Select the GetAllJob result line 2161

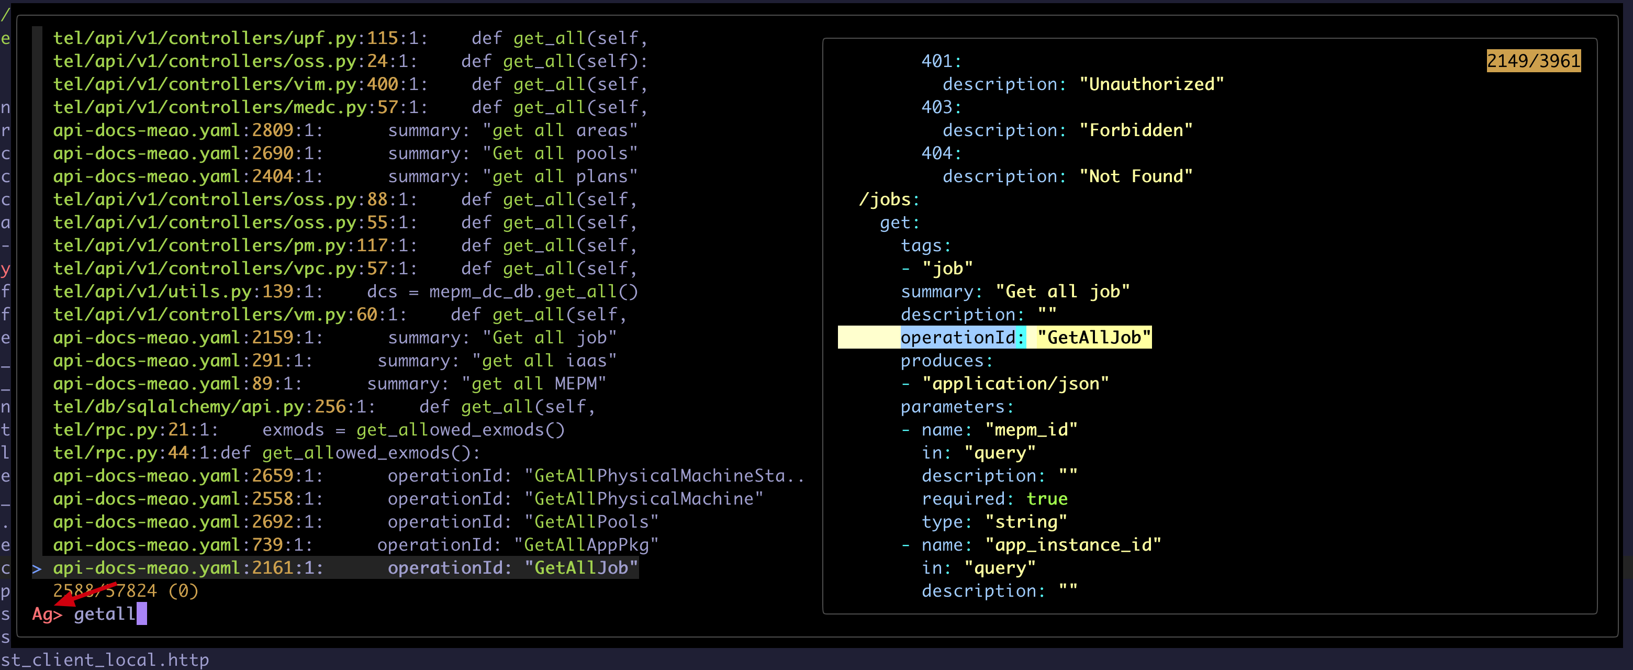tap(345, 567)
